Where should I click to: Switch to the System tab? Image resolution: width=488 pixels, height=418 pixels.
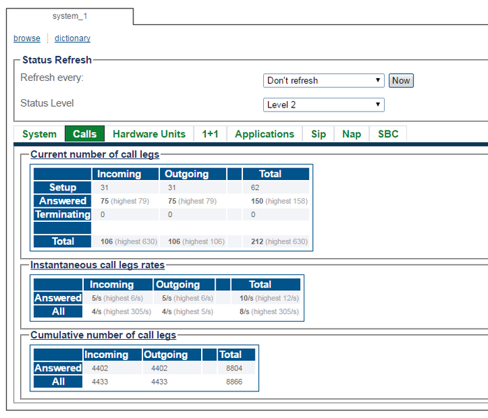pos(39,134)
